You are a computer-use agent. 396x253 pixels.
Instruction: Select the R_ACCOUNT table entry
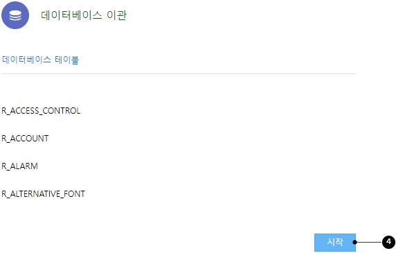25,139
